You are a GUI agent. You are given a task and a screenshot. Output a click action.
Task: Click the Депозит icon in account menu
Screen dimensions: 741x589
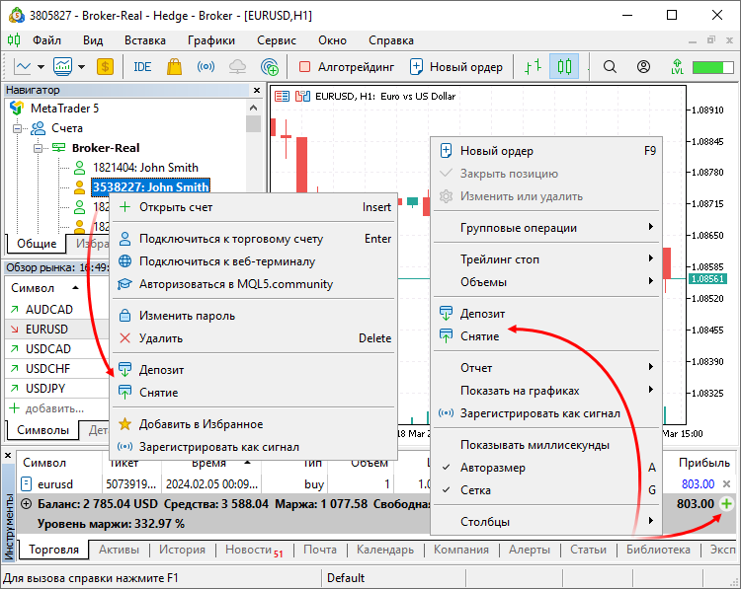tap(124, 370)
